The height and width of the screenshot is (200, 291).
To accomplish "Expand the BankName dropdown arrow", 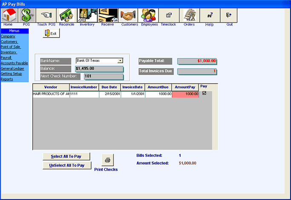I will (x=120, y=61).
